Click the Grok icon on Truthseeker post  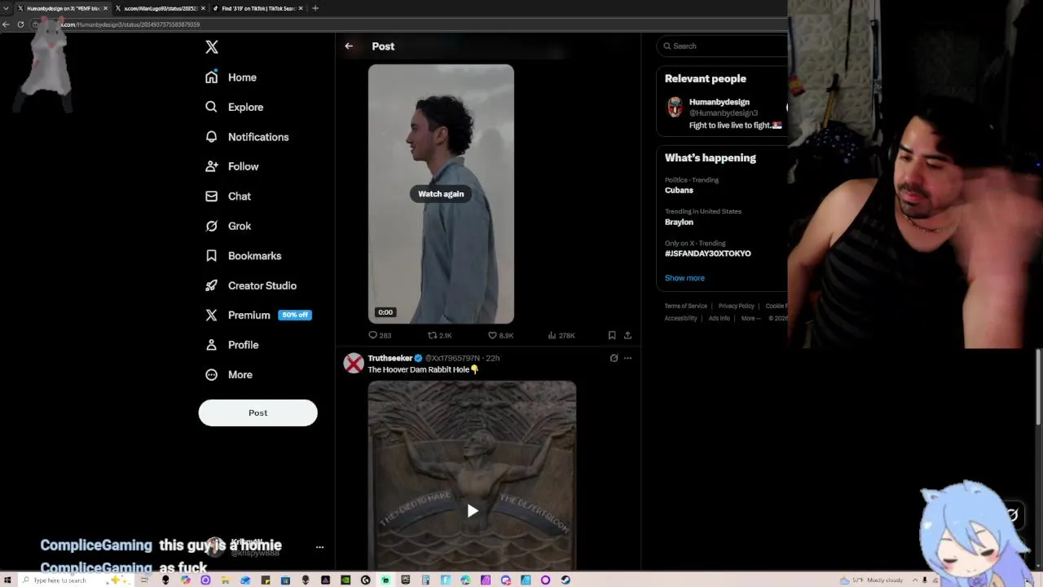click(x=614, y=358)
